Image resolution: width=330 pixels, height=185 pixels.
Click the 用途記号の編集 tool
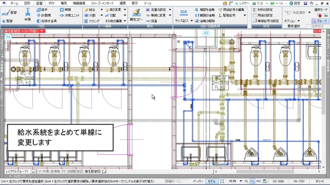pyautogui.click(x=232, y=10)
